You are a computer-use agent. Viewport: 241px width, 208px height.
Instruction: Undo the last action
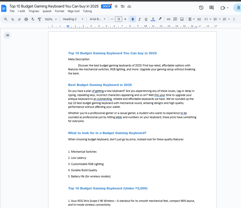(x=13, y=19)
